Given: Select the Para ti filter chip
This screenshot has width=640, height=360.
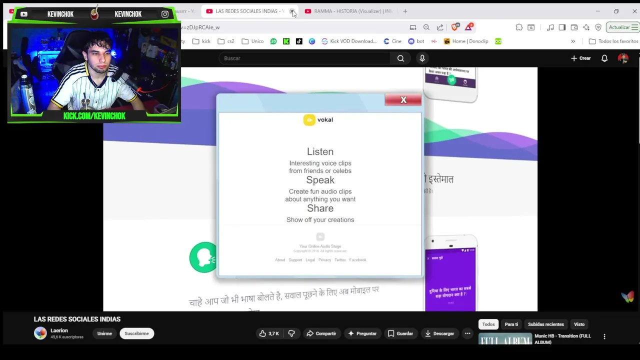Looking at the screenshot, I should point(511,324).
